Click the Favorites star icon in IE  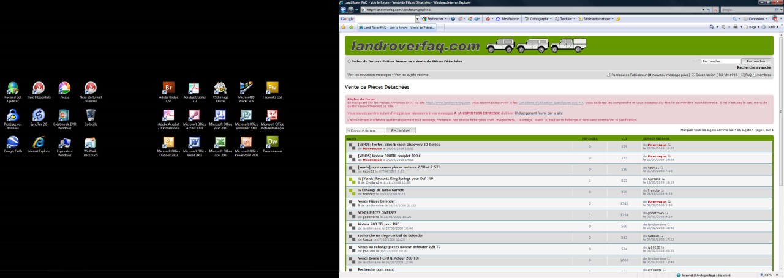344,27
